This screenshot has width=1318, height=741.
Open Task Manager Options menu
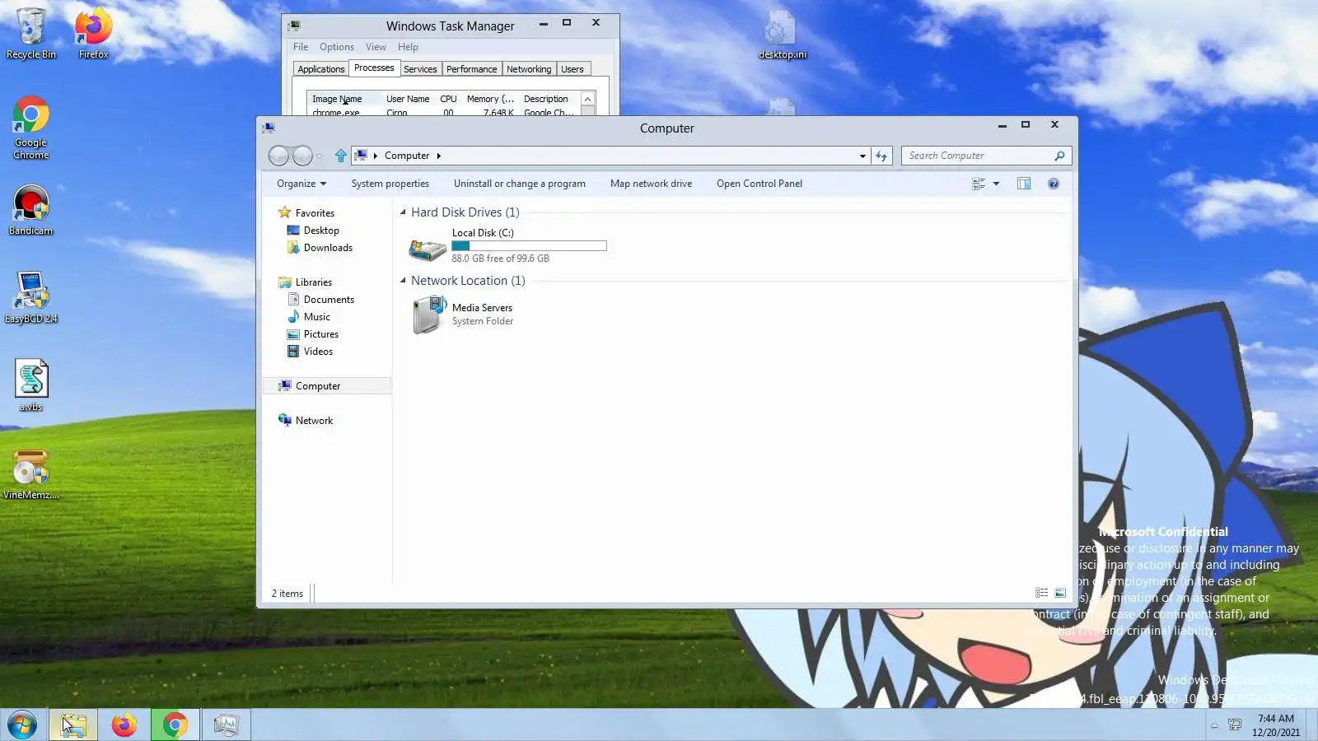click(x=337, y=47)
